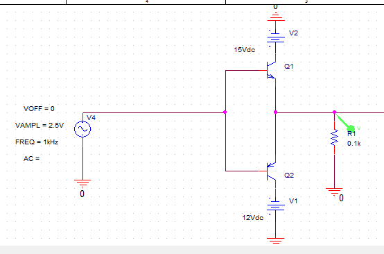Select the ground symbol above V2
384x254 pixels.
[x=275, y=17]
